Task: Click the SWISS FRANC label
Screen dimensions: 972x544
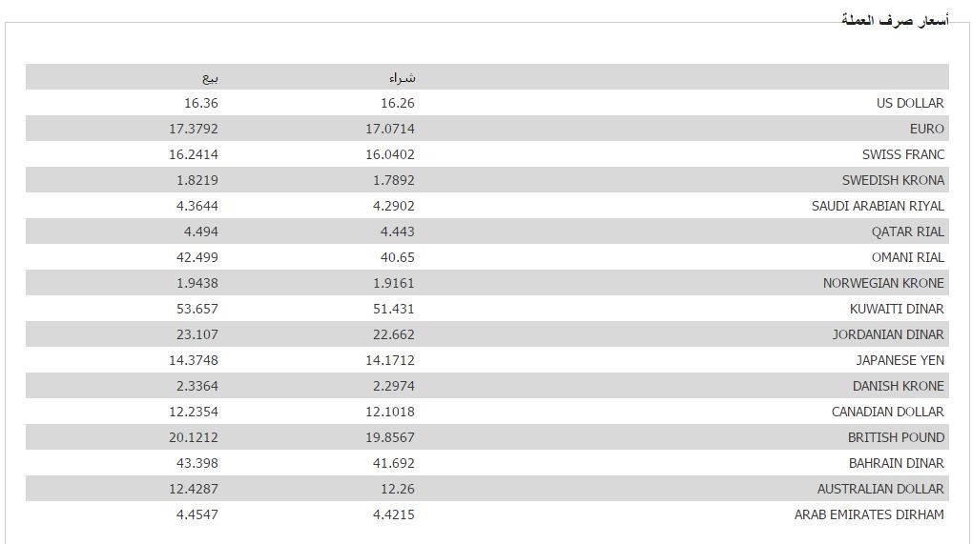Action: click(x=903, y=154)
